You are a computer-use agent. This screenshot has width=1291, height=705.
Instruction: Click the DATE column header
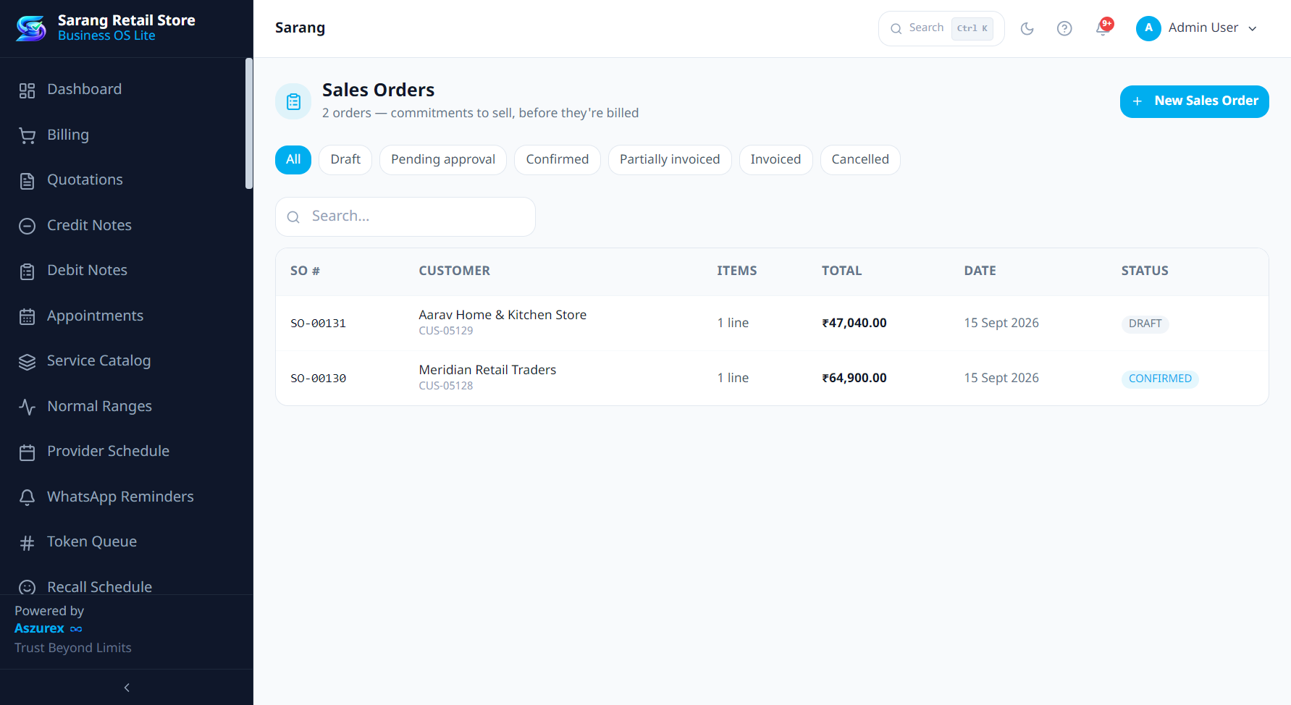click(980, 271)
